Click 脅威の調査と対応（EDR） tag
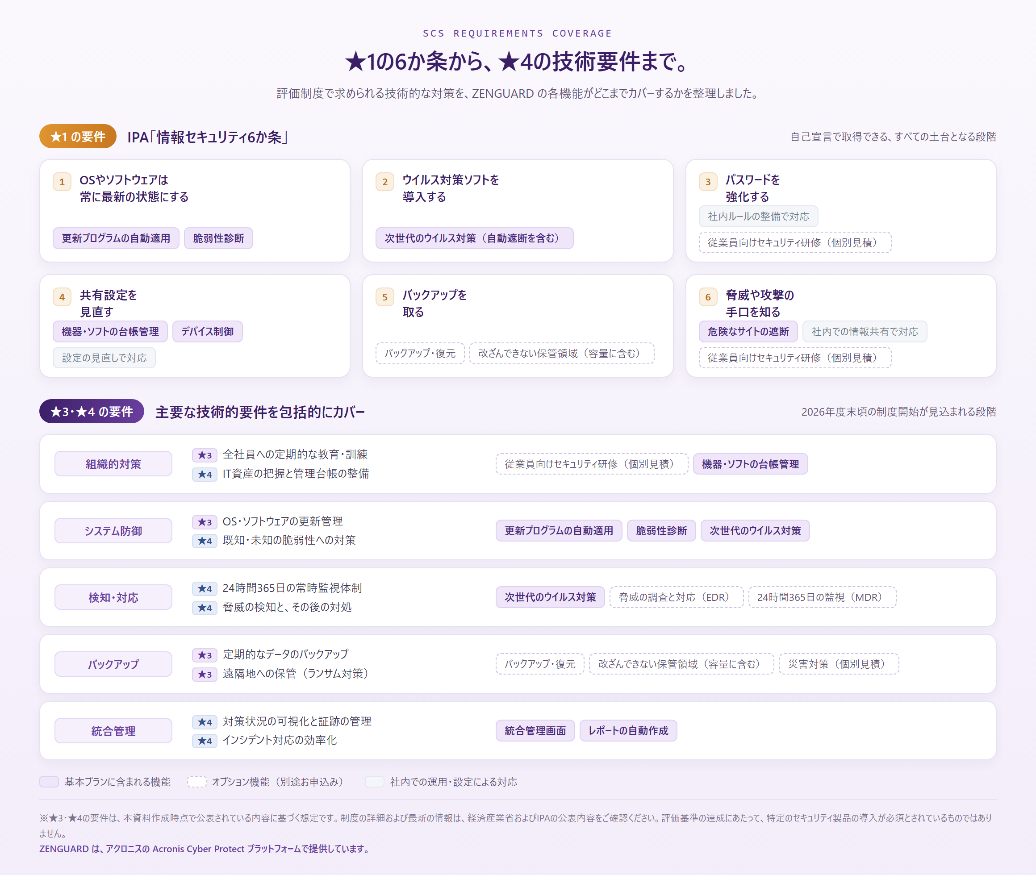 coord(676,597)
